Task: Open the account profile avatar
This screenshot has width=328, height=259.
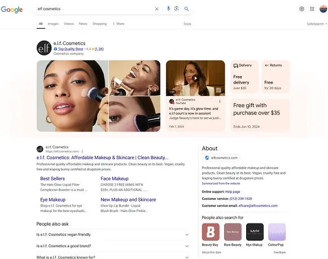Action: tap(323, 9)
